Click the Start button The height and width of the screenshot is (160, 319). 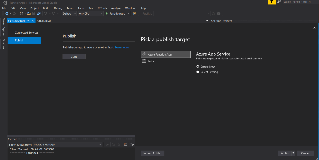74,56
